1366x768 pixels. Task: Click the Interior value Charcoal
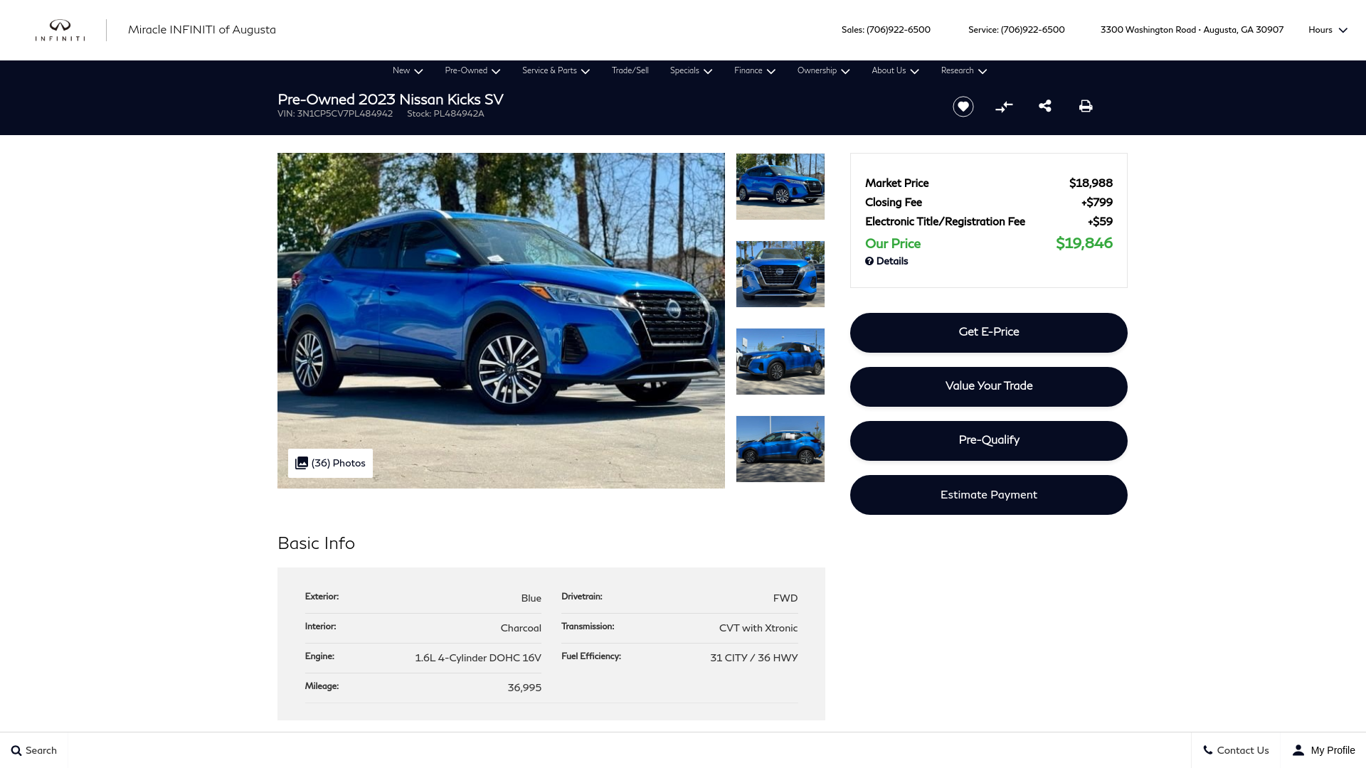[521, 628]
